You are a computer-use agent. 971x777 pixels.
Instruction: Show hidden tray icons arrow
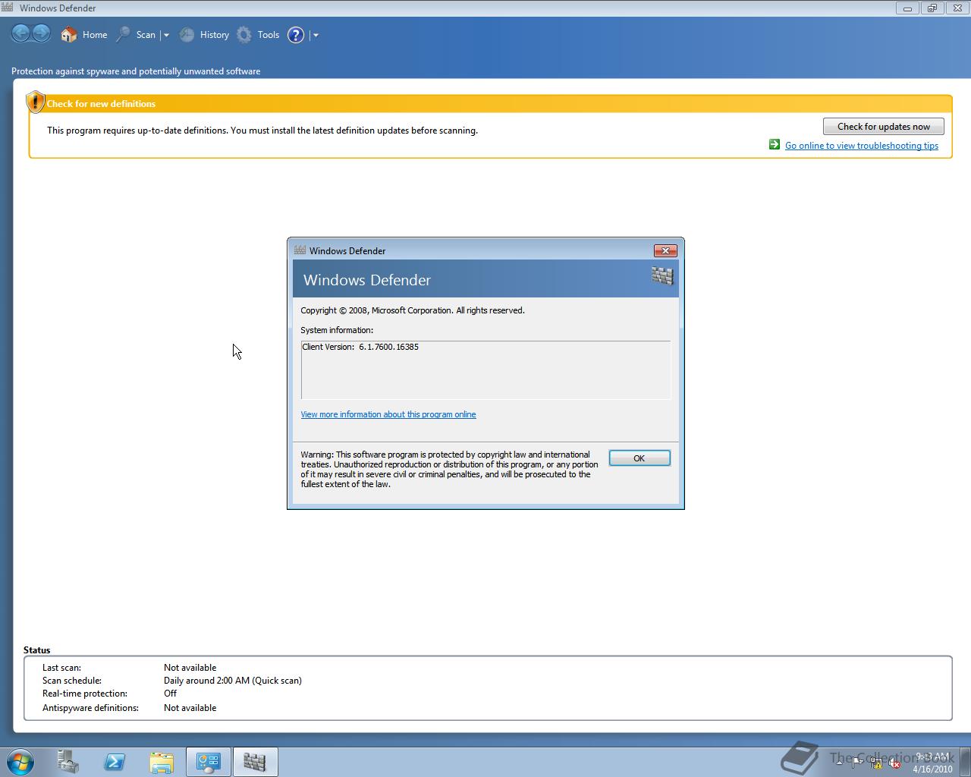point(839,763)
